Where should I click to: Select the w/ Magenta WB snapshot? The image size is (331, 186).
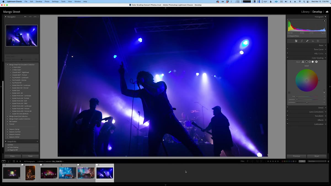pyautogui.click(x=13, y=150)
